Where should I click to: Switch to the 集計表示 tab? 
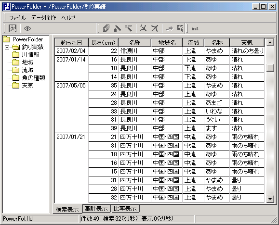(96, 209)
